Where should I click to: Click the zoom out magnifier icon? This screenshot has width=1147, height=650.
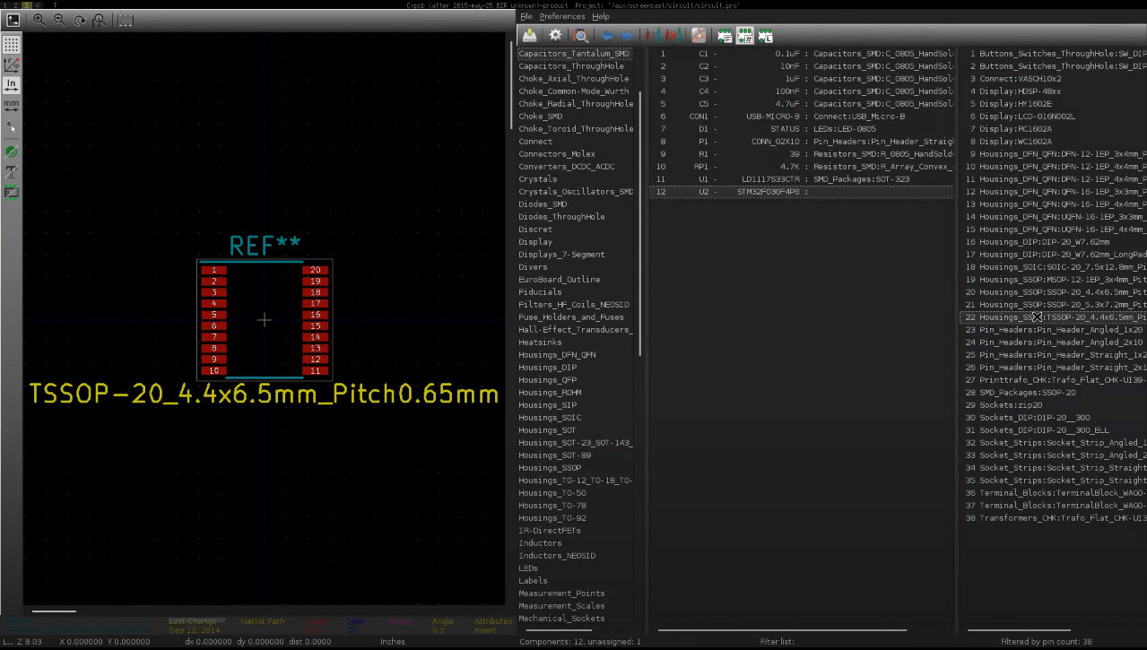pos(60,20)
